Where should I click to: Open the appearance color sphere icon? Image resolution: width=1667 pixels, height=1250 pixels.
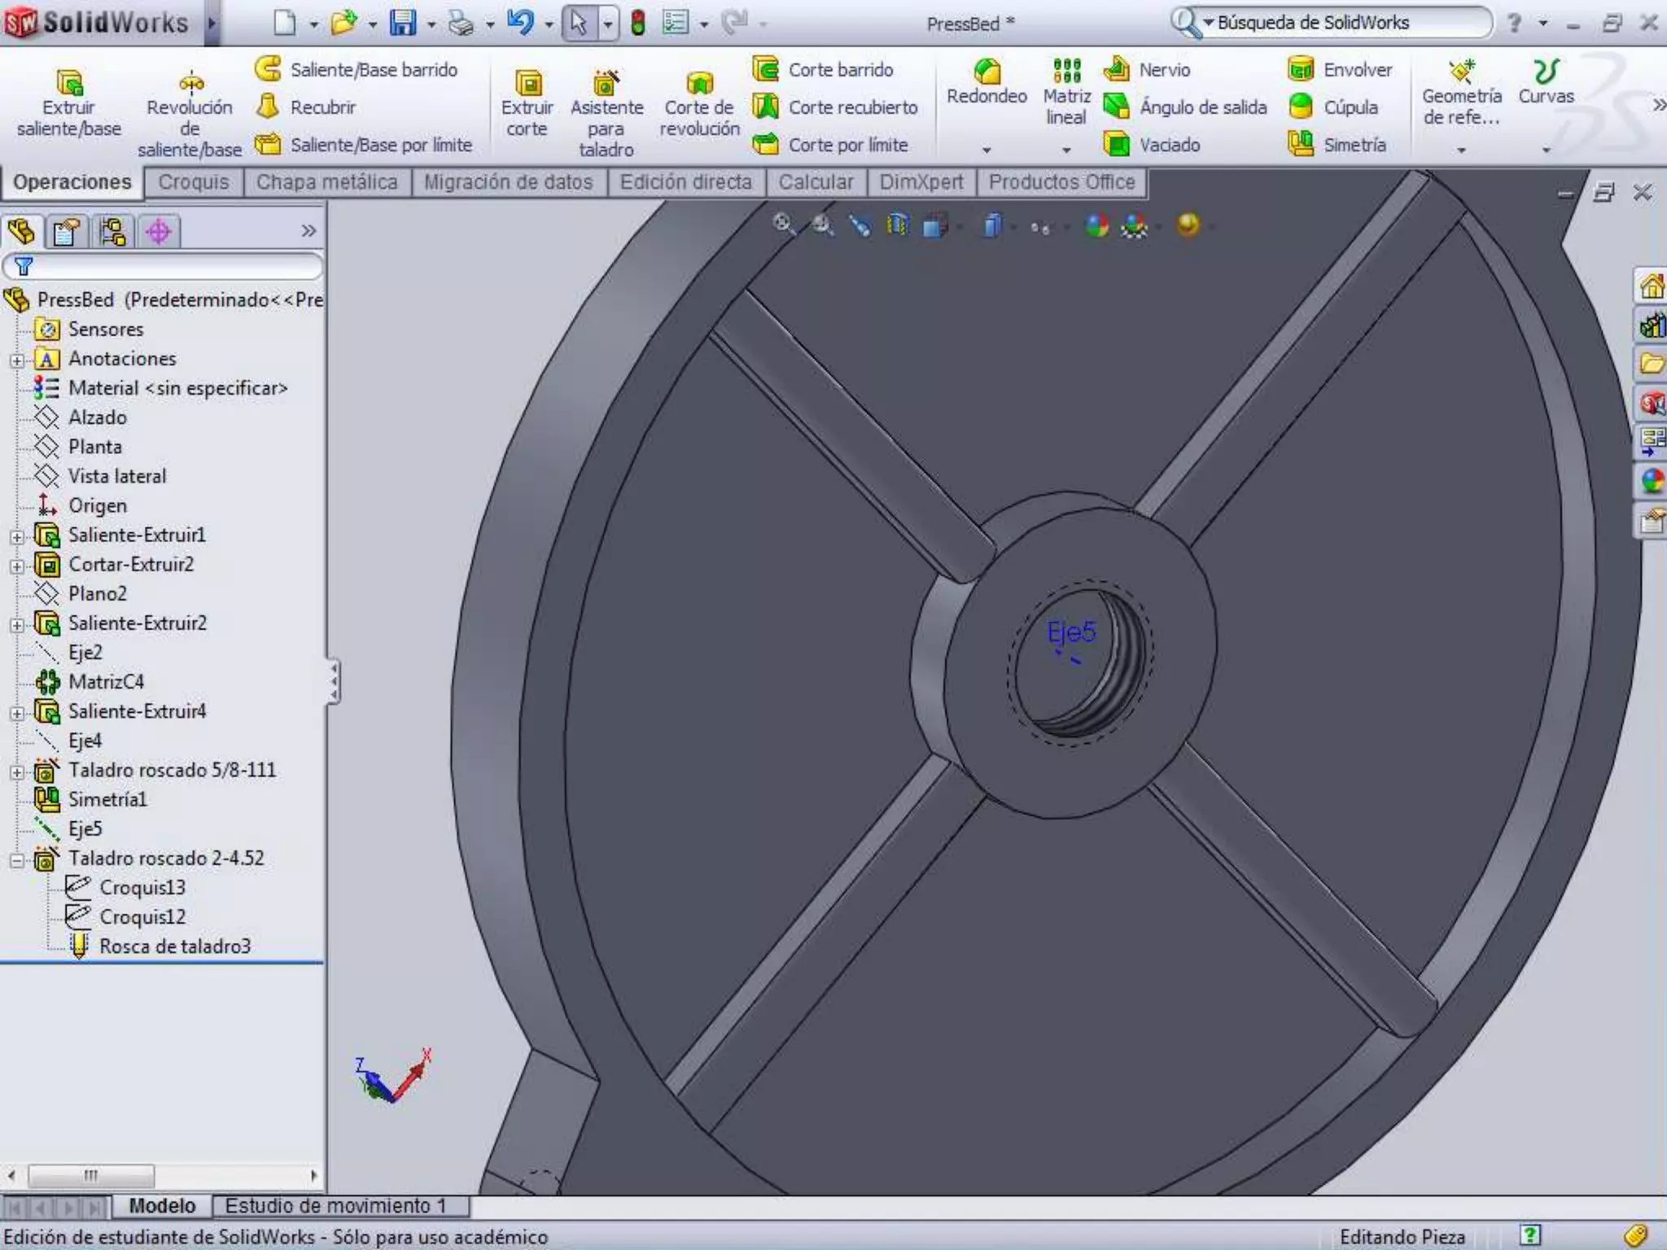click(1097, 225)
